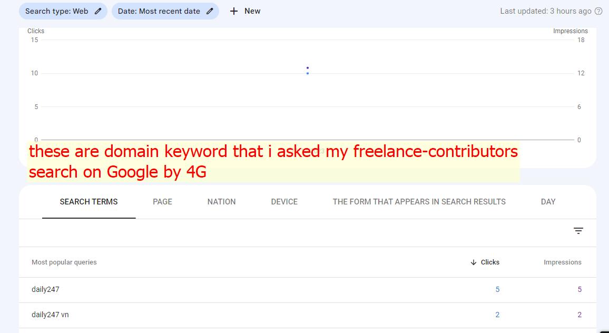
Task: Click impressions value 2 for daily247 vn
Action: tap(579, 315)
